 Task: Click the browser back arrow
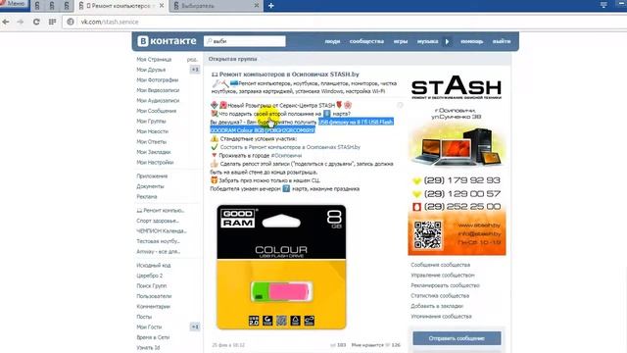tap(6, 22)
